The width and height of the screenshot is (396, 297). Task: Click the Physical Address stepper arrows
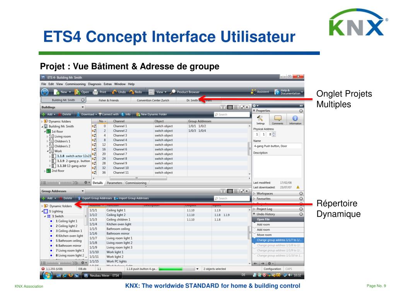pos(274,134)
